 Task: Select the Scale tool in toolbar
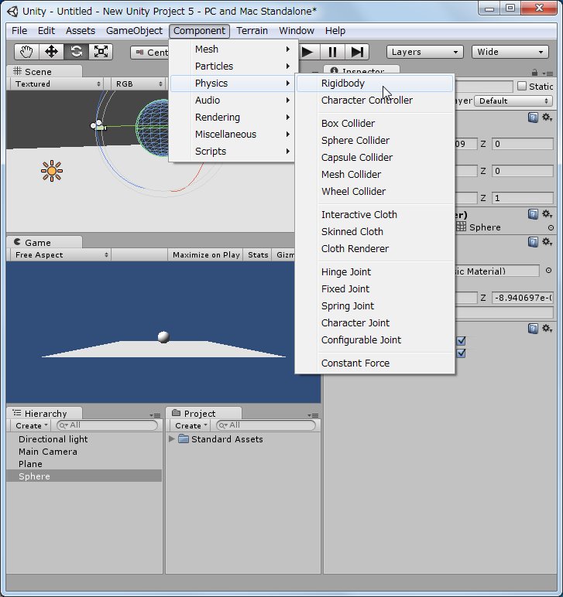[x=101, y=52]
